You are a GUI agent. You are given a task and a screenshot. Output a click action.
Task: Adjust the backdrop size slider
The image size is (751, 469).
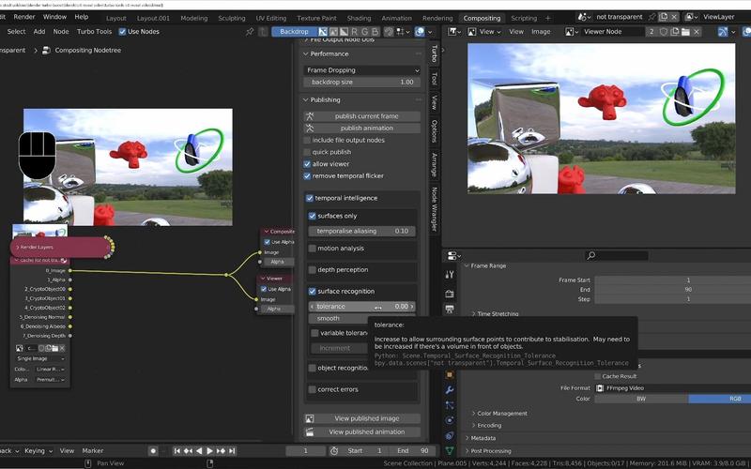[x=362, y=83]
